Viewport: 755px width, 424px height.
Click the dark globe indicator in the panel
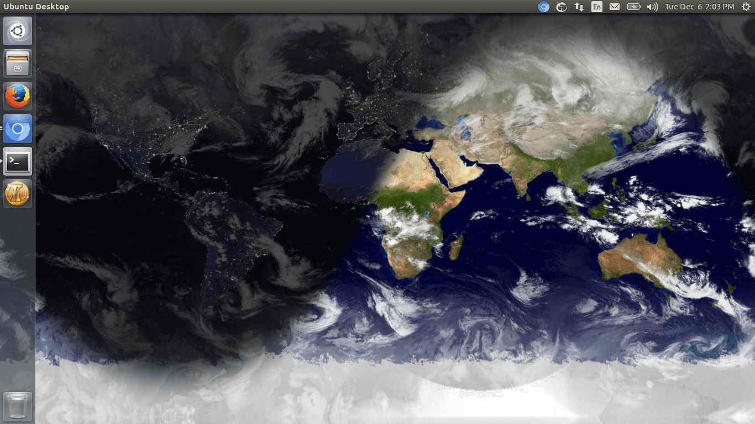[561, 7]
